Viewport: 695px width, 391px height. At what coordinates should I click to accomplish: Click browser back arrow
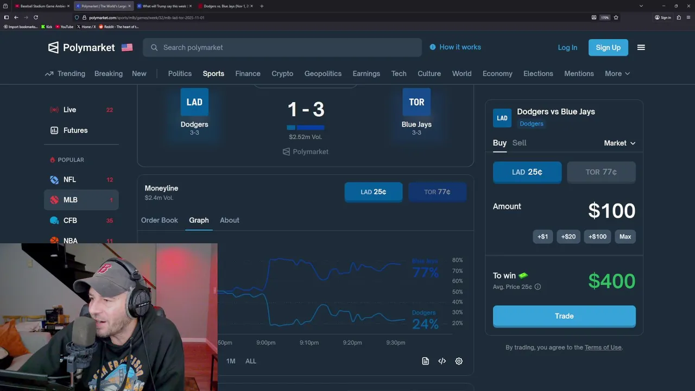[16, 17]
